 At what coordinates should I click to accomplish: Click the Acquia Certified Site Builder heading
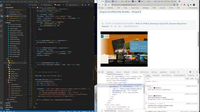pos(120,12)
